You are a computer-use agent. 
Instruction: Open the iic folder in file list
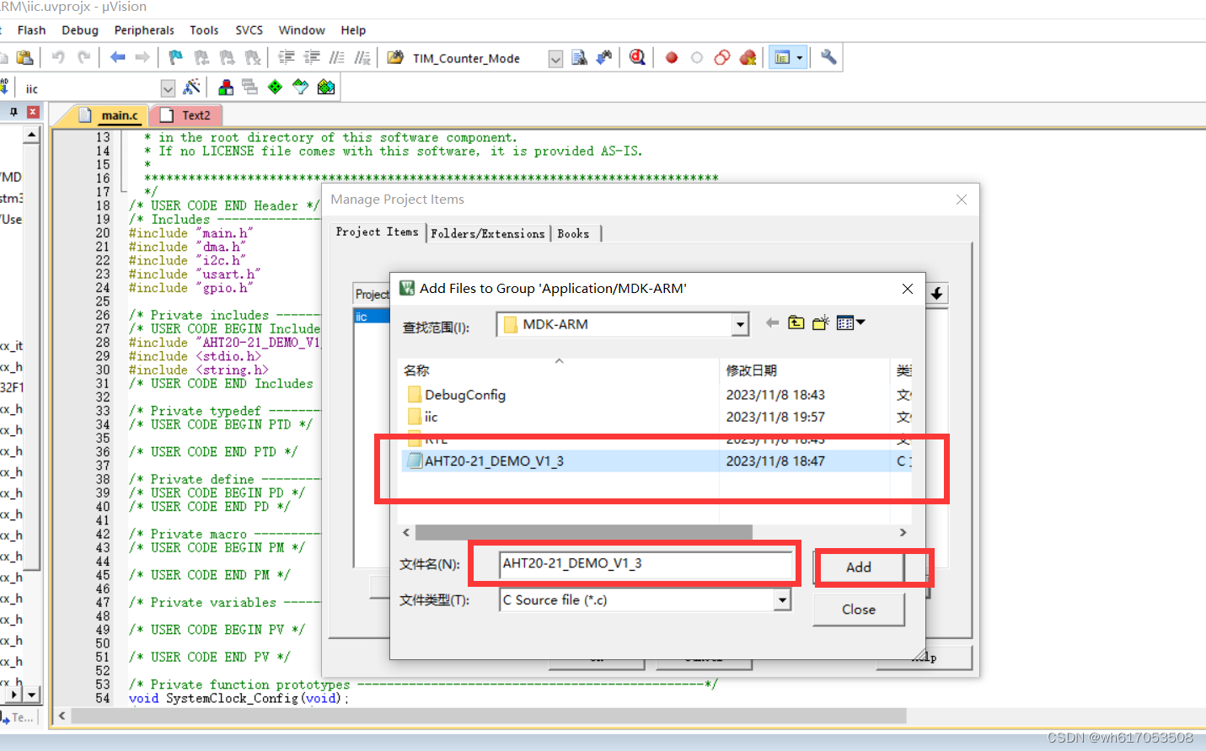(x=422, y=417)
